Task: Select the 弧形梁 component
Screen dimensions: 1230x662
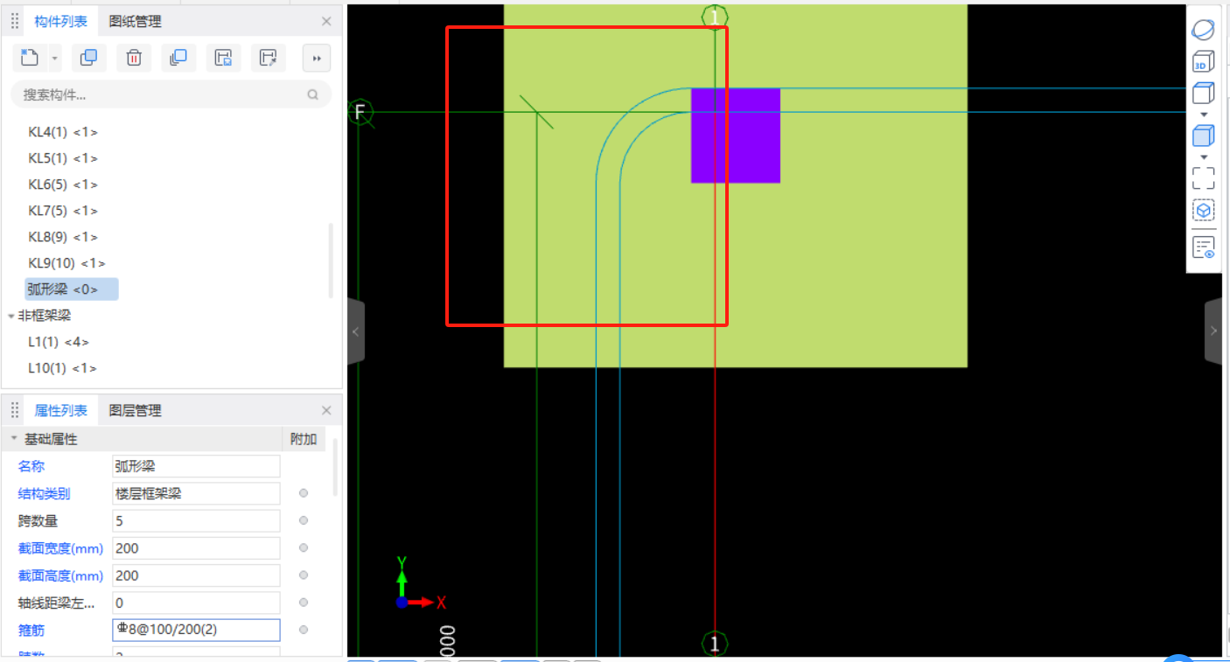Action: click(x=72, y=289)
